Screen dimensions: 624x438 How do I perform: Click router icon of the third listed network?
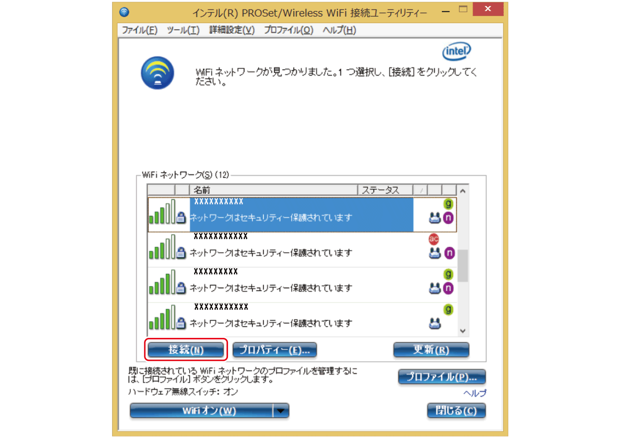point(434,288)
